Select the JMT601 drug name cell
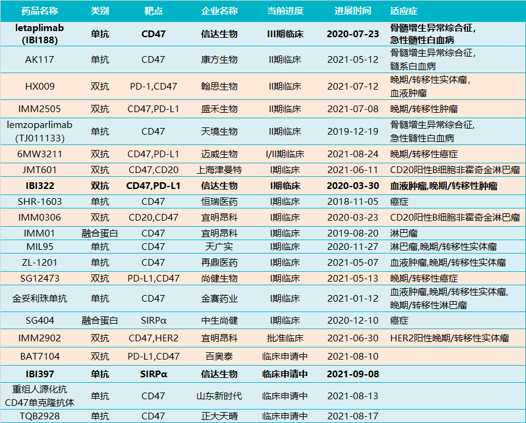 (x=40, y=169)
